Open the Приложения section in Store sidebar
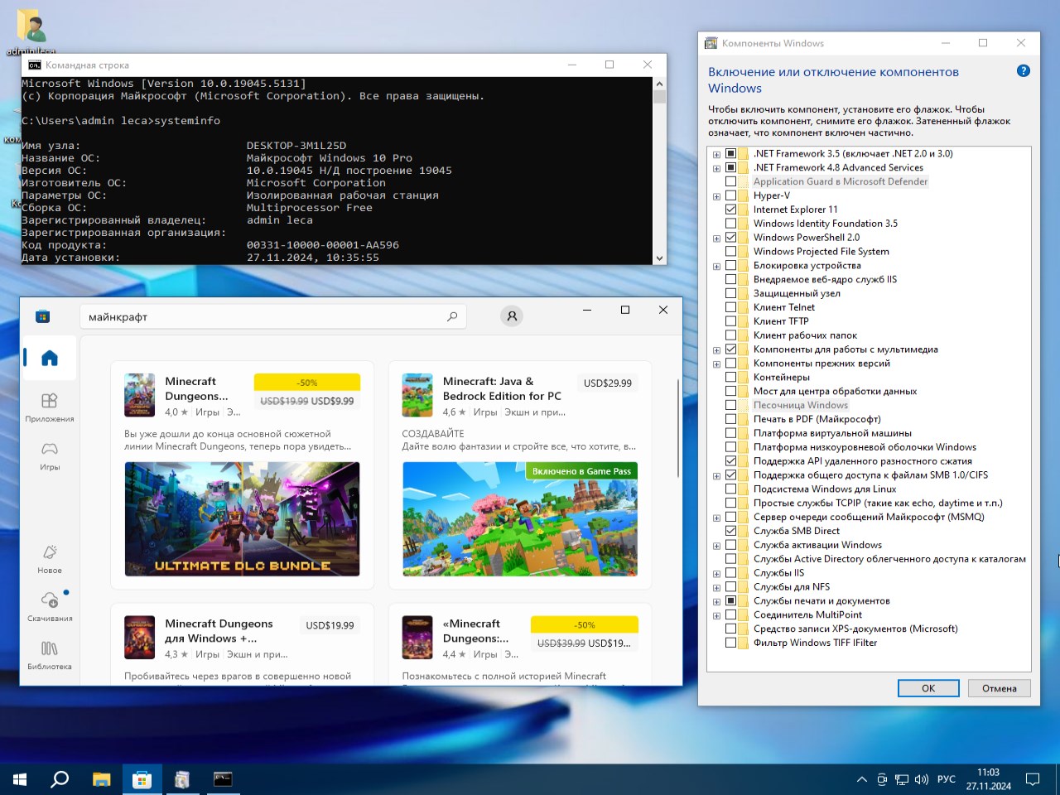 pyautogui.click(x=50, y=407)
